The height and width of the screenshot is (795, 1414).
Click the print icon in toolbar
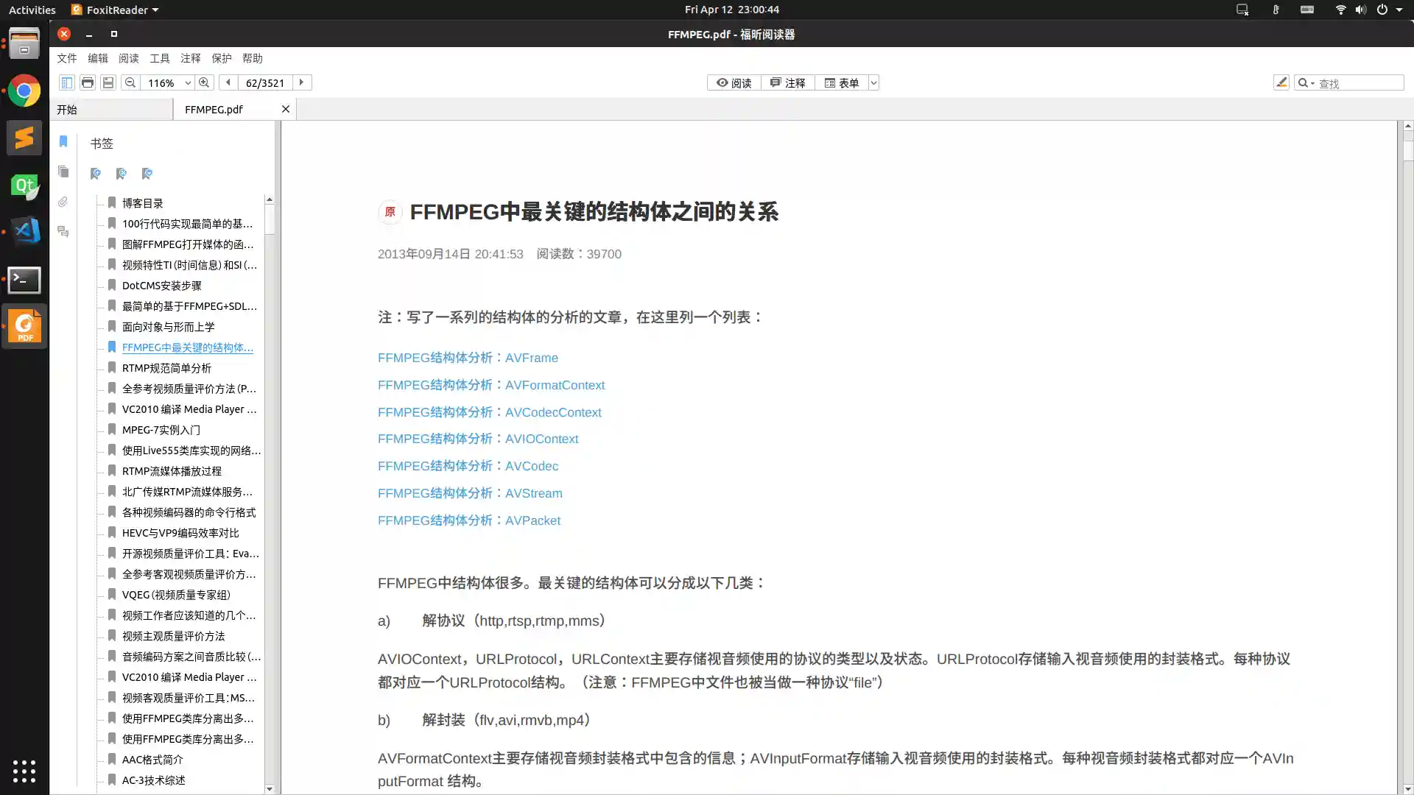88,82
